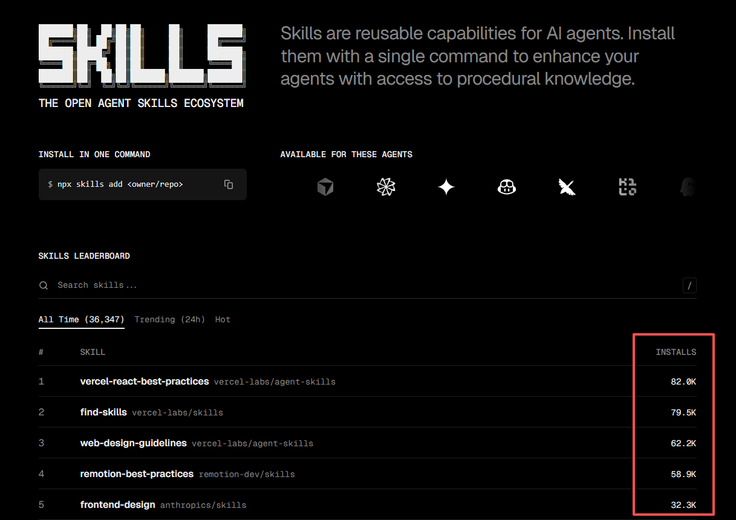736x520 pixels.
Task: Open remotion-best-practices skill row
Action: pos(137,474)
